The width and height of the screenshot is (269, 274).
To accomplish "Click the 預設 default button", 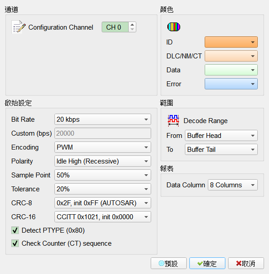I will [169, 263].
